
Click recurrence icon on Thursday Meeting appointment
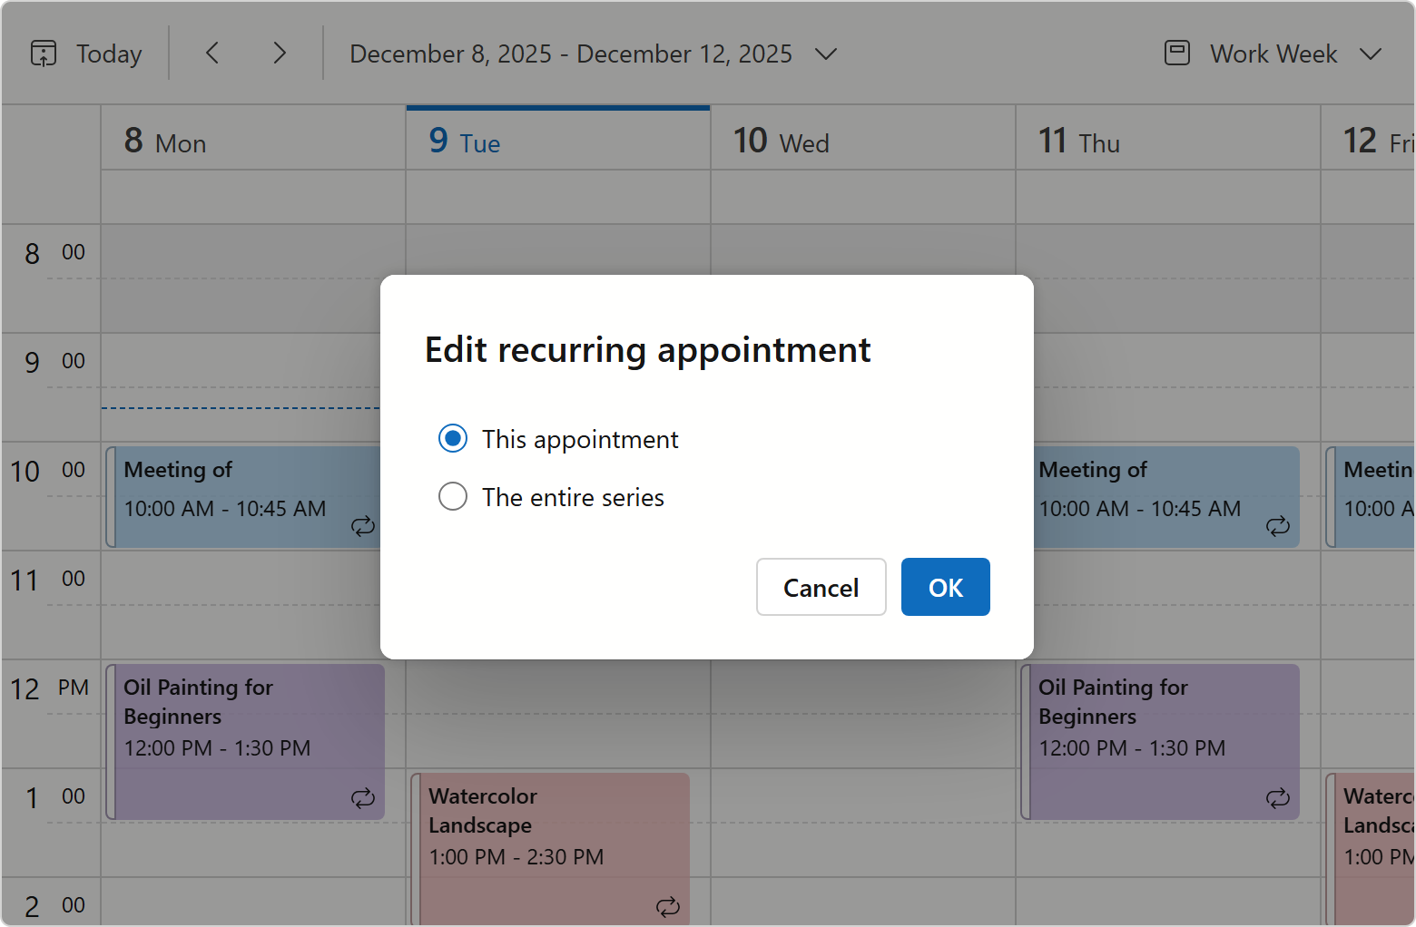(x=1278, y=526)
